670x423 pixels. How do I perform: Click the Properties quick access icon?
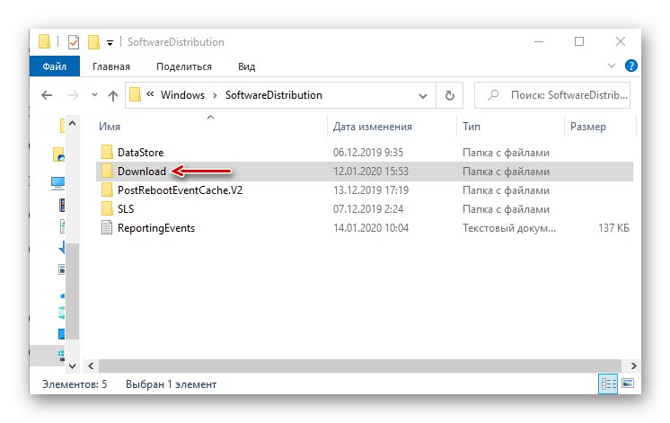coord(75,42)
